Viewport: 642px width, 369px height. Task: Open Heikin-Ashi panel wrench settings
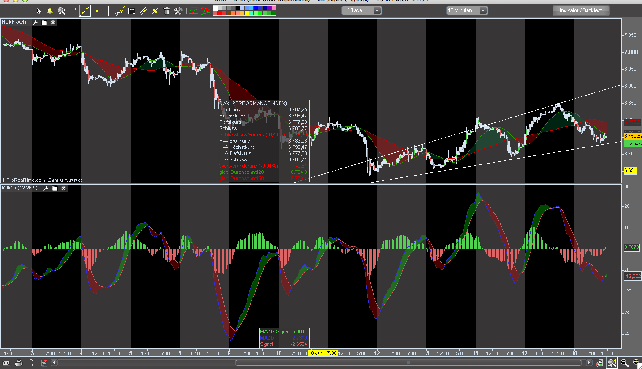pyautogui.click(x=35, y=22)
